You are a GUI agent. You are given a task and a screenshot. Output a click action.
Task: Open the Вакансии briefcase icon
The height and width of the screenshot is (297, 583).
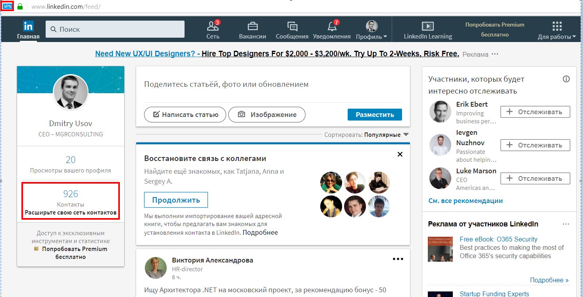pyautogui.click(x=252, y=26)
